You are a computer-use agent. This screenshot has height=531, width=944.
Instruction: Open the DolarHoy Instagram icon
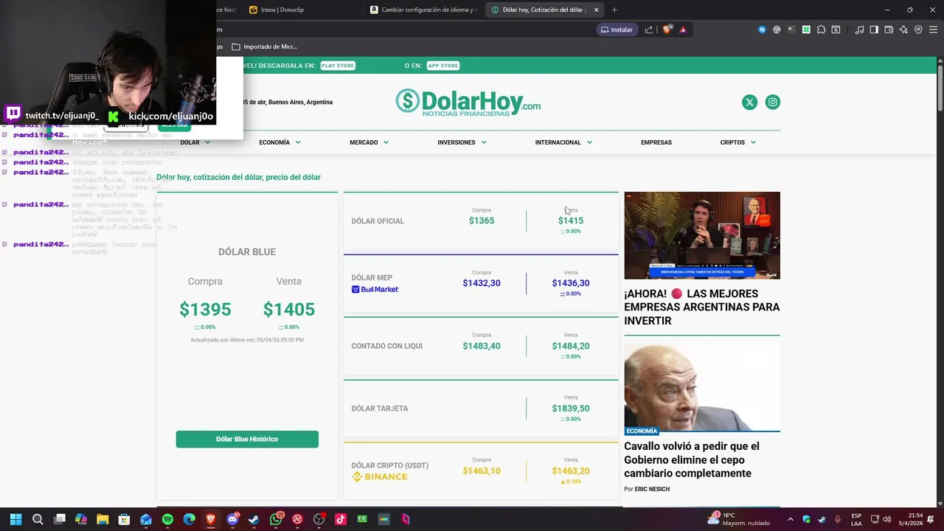pyautogui.click(x=772, y=103)
